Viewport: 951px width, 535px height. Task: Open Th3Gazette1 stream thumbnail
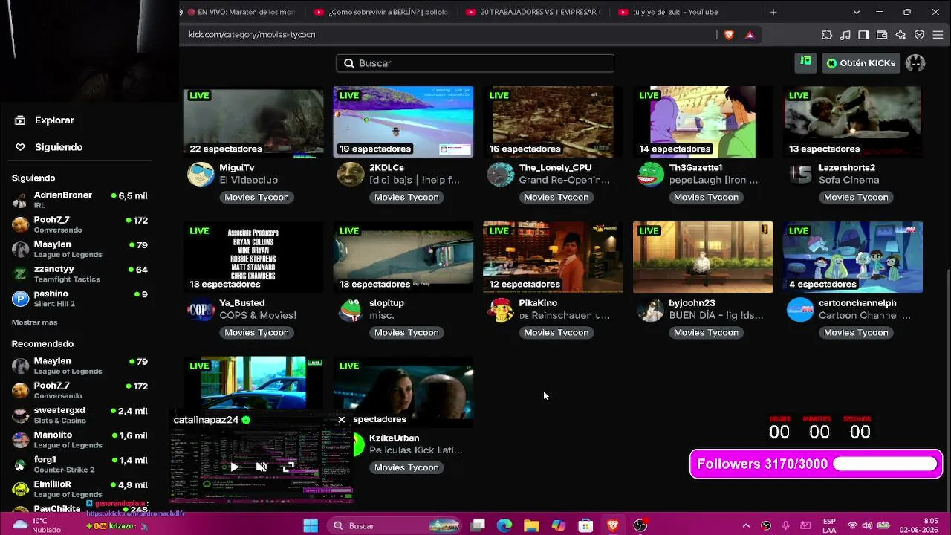pos(703,122)
